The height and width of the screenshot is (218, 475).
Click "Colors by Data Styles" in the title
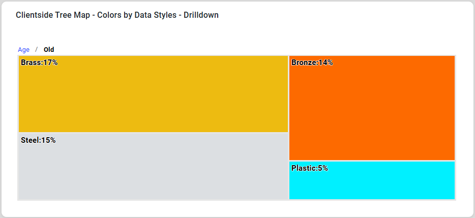[130, 15]
